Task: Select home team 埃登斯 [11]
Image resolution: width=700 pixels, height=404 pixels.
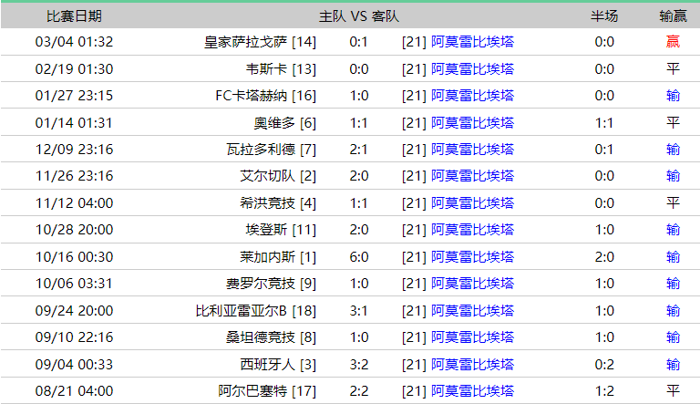Action: pyautogui.click(x=281, y=230)
